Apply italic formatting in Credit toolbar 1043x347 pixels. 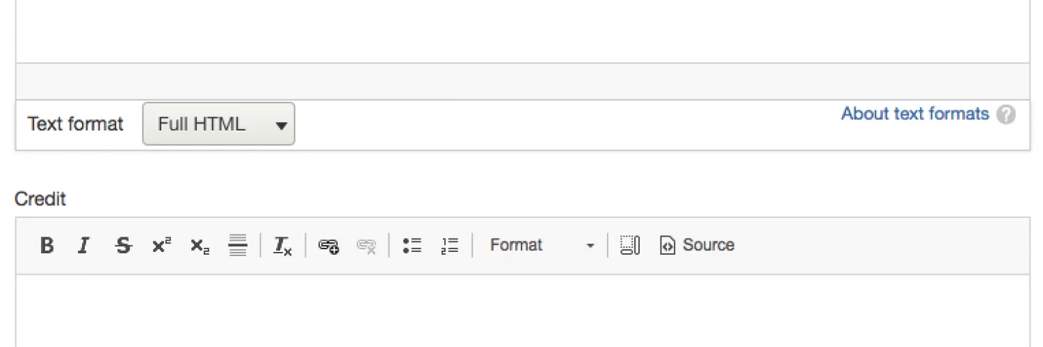tap(84, 245)
